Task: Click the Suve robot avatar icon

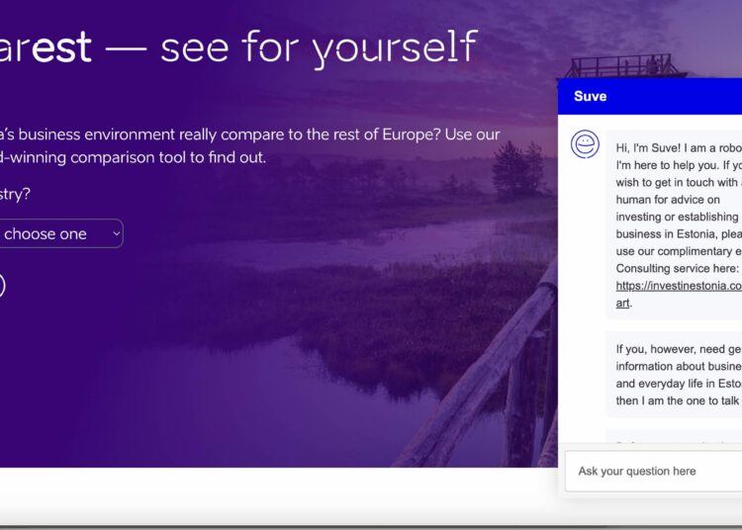Action: 585,144
